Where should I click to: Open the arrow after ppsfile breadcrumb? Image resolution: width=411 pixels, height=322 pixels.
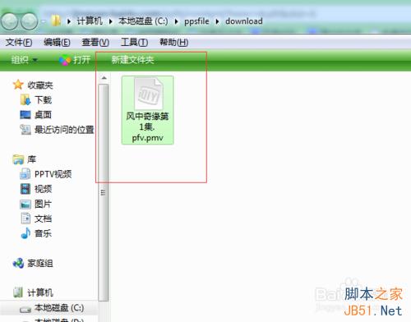point(217,21)
